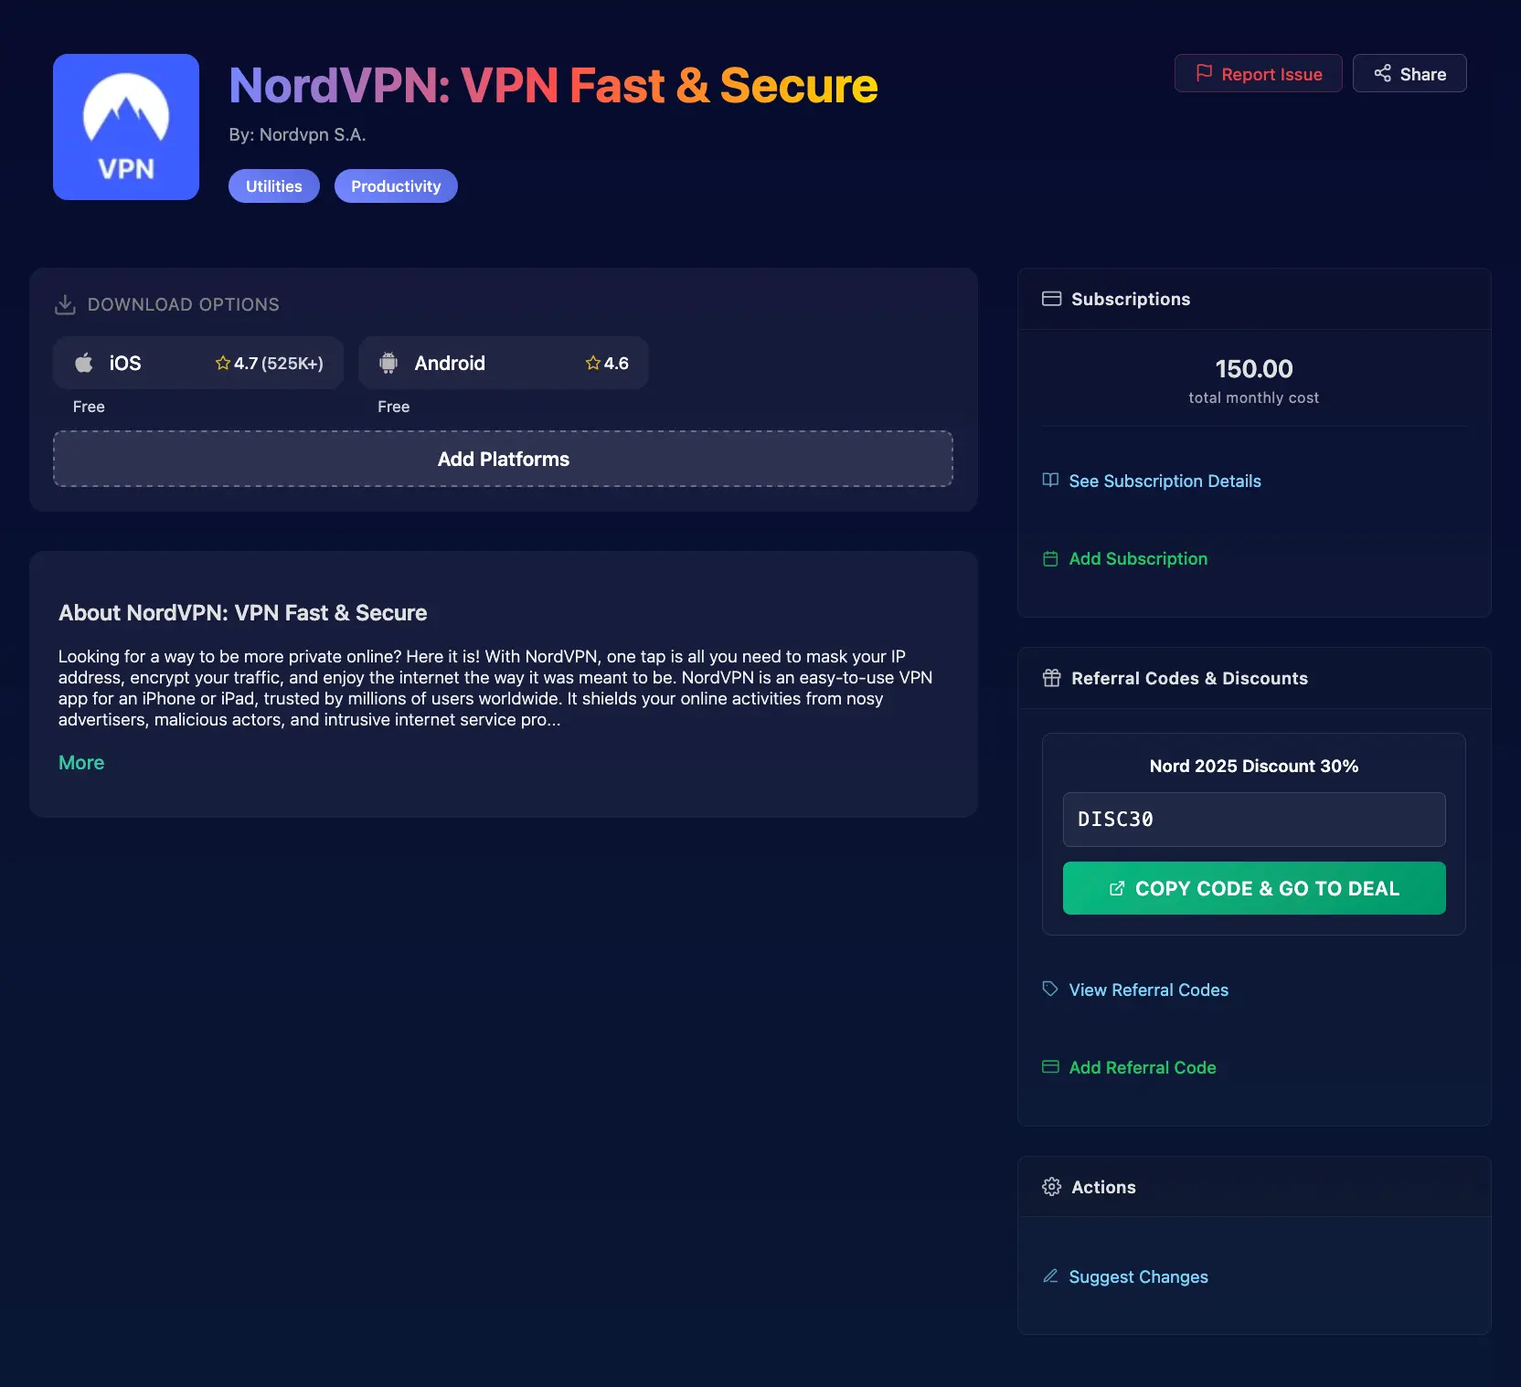Click the NordVPN app logo icon
This screenshot has width=1521, height=1387.
click(x=126, y=127)
